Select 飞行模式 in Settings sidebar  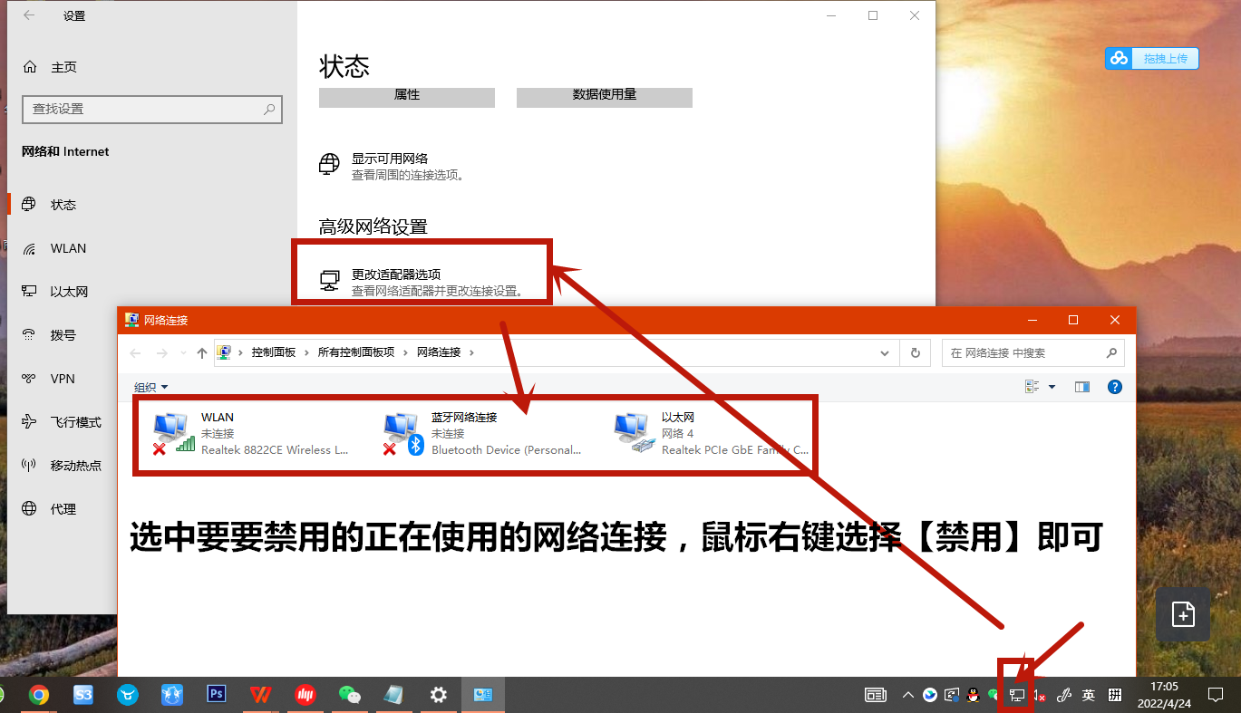(63, 422)
